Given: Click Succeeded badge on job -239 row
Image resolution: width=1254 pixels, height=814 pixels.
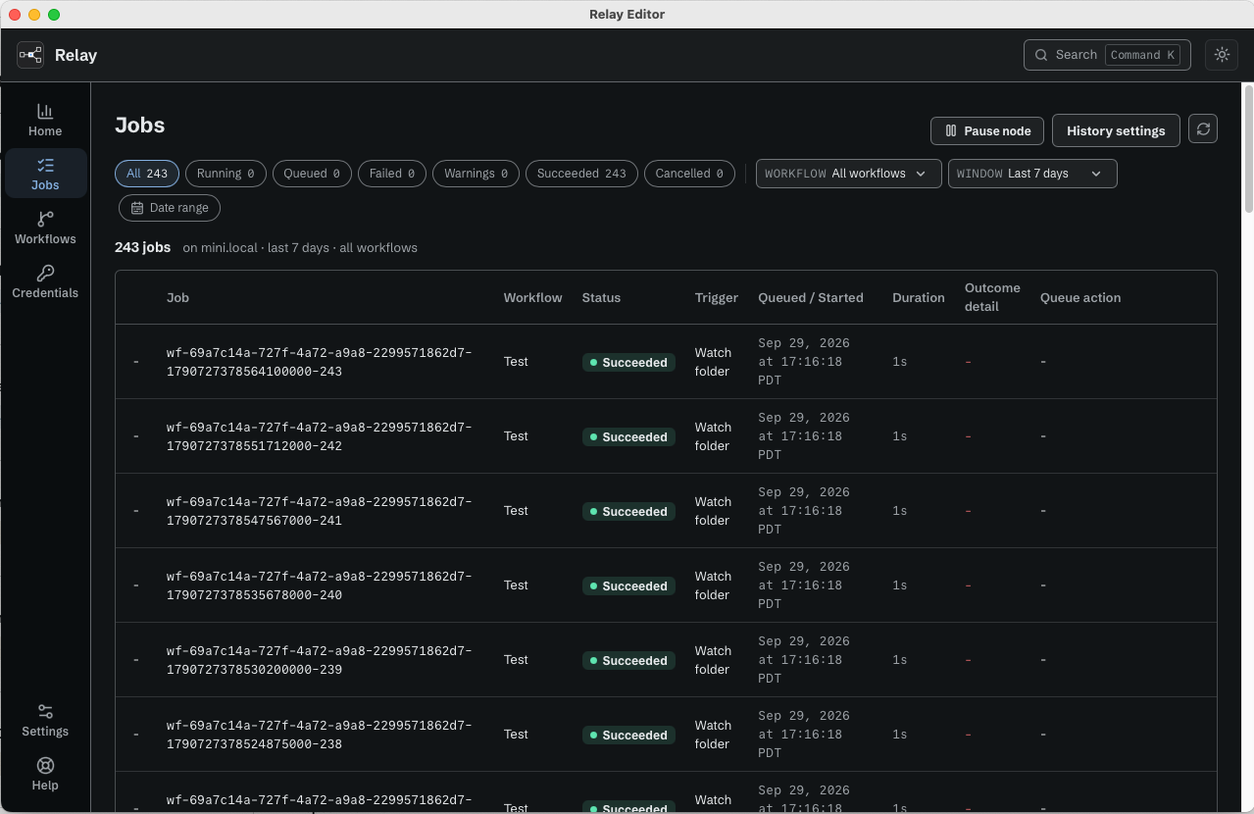Looking at the screenshot, I should [x=628, y=660].
